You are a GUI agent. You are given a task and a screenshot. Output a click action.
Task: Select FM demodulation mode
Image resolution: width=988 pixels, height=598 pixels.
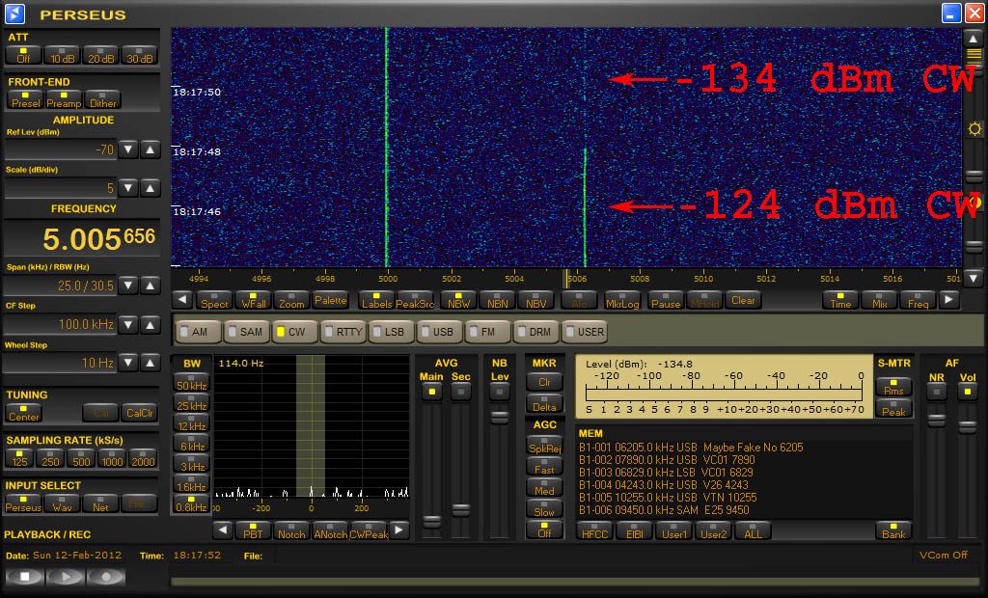pyautogui.click(x=488, y=332)
